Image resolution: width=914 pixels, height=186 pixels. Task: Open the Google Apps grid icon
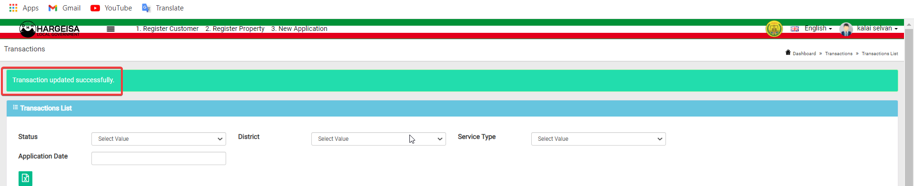pos(13,8)
